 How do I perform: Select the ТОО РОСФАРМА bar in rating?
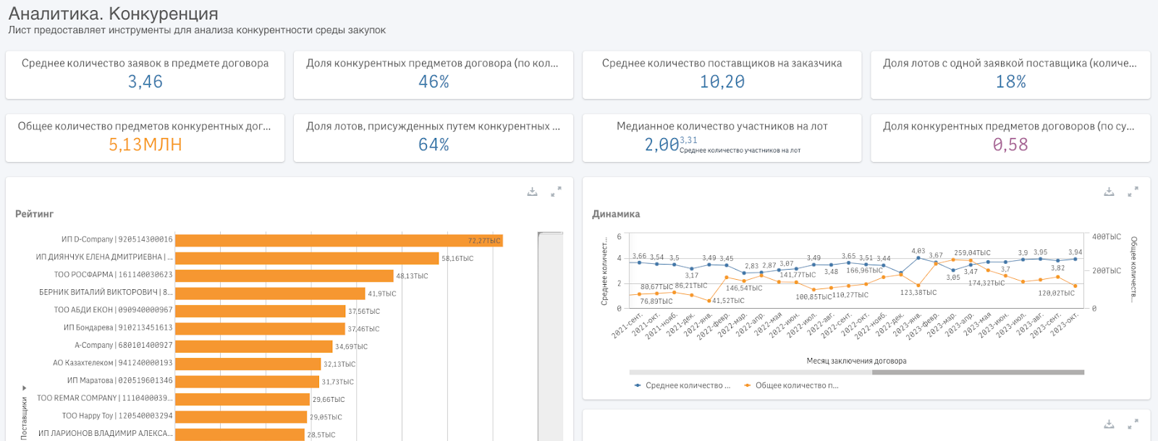pyautogui.click(x=284, y=275)
